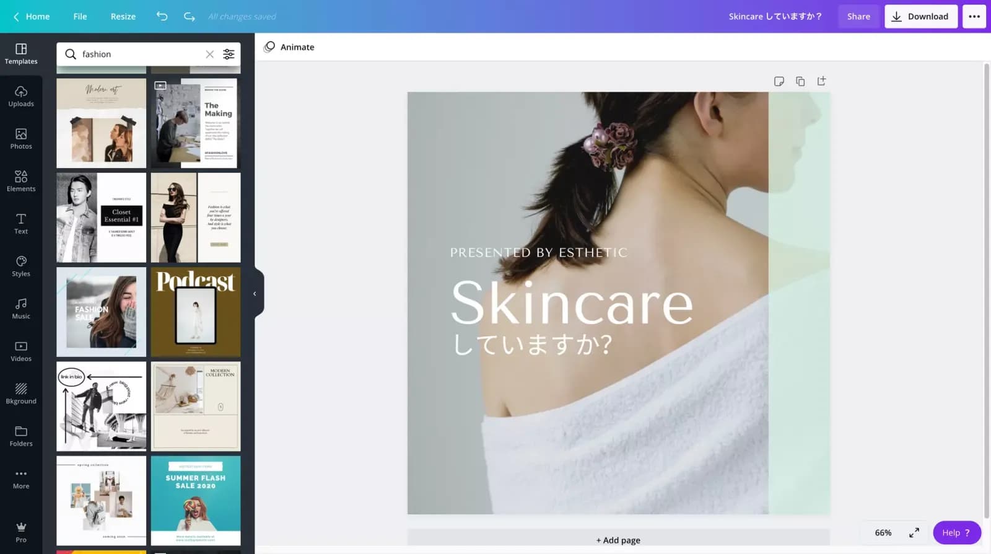Toggle fullscreen presentation mode icon

pyautogui.click(x=914, y=533)
